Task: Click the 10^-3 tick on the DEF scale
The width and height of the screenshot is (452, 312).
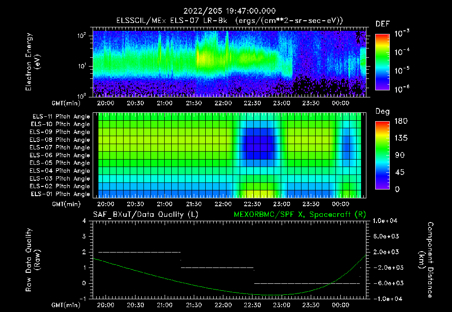Action: pos(402,33)
